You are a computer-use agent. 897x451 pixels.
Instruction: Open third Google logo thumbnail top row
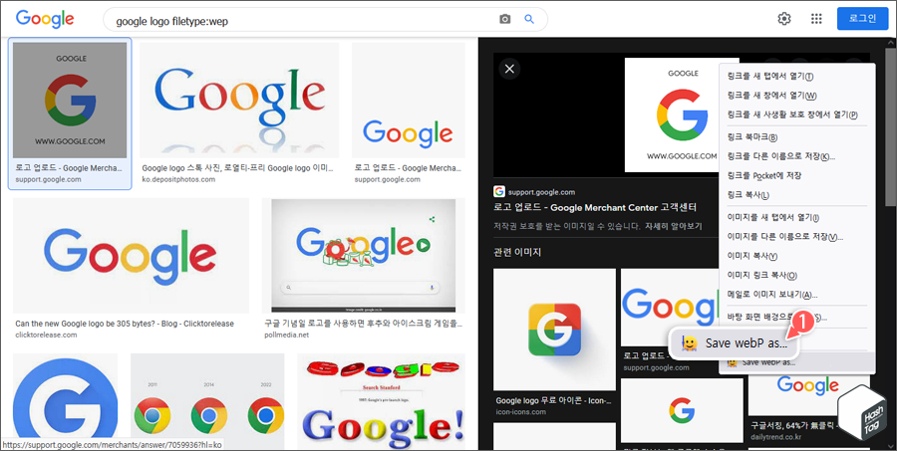click(409, 100)
